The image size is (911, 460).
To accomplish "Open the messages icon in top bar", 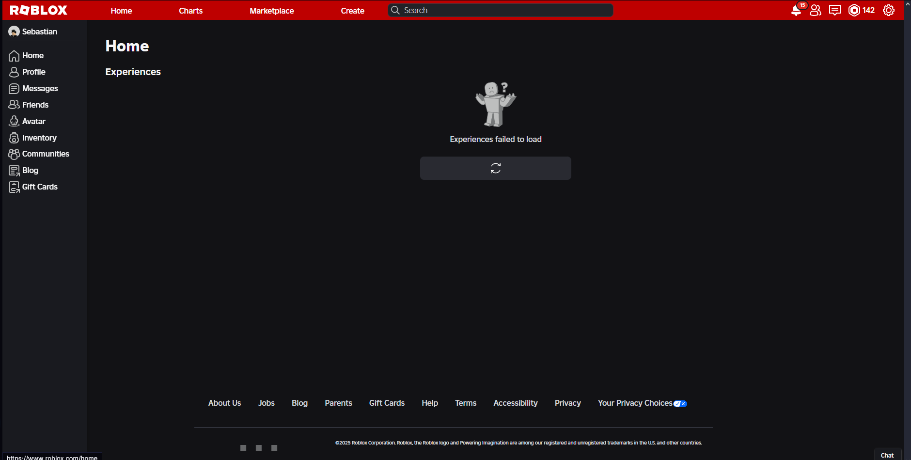I will tap(834, 10).
